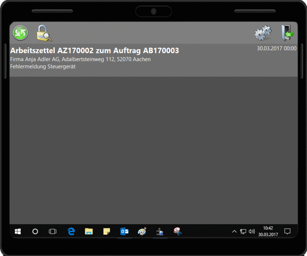Click the green synchronize arrows icon
307x256 pixels.
(x=21, y=33)
